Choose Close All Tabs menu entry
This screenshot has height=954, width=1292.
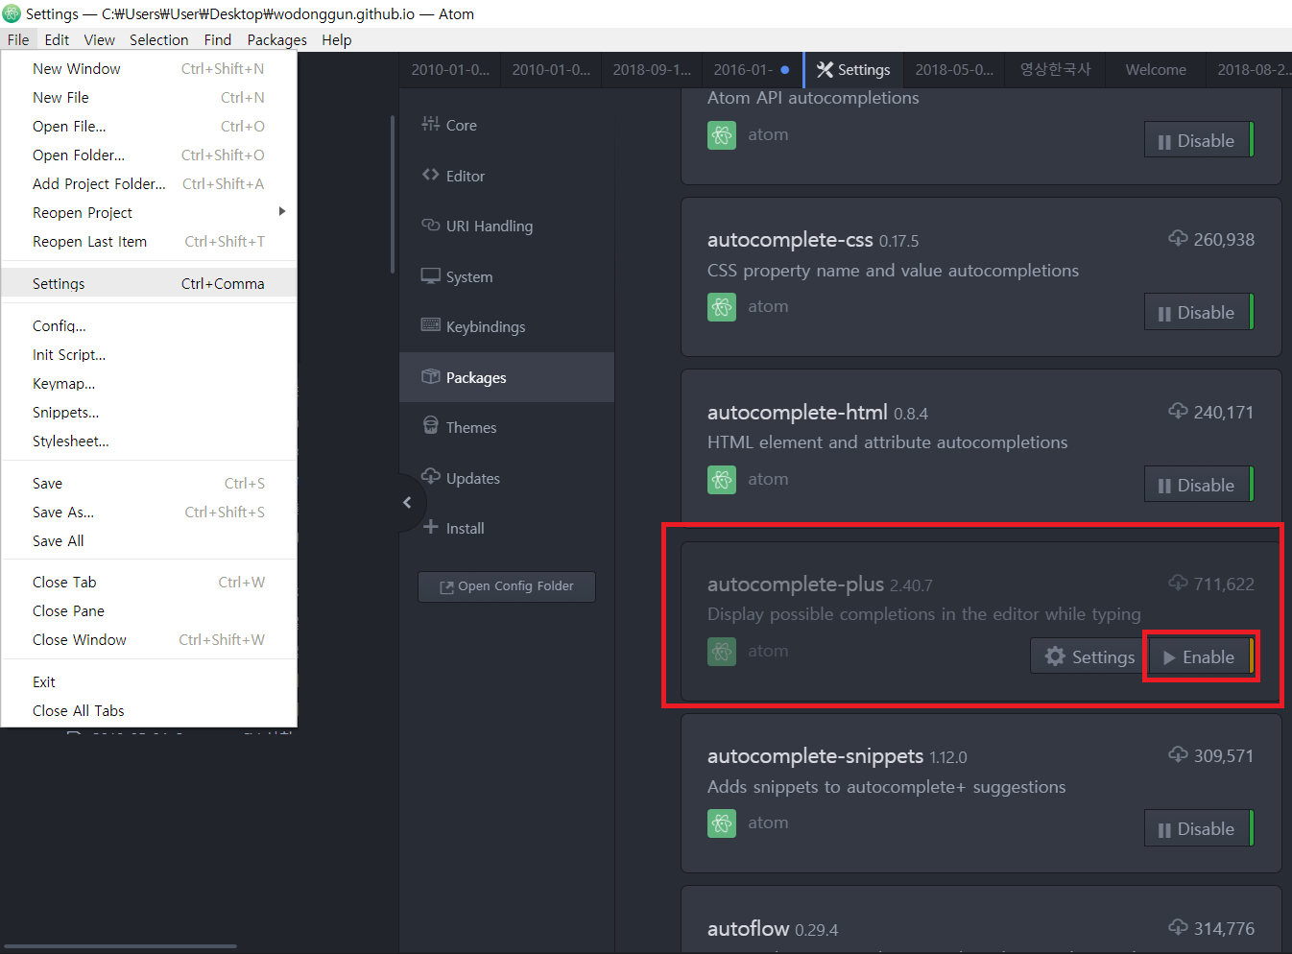tap(149, 710)
